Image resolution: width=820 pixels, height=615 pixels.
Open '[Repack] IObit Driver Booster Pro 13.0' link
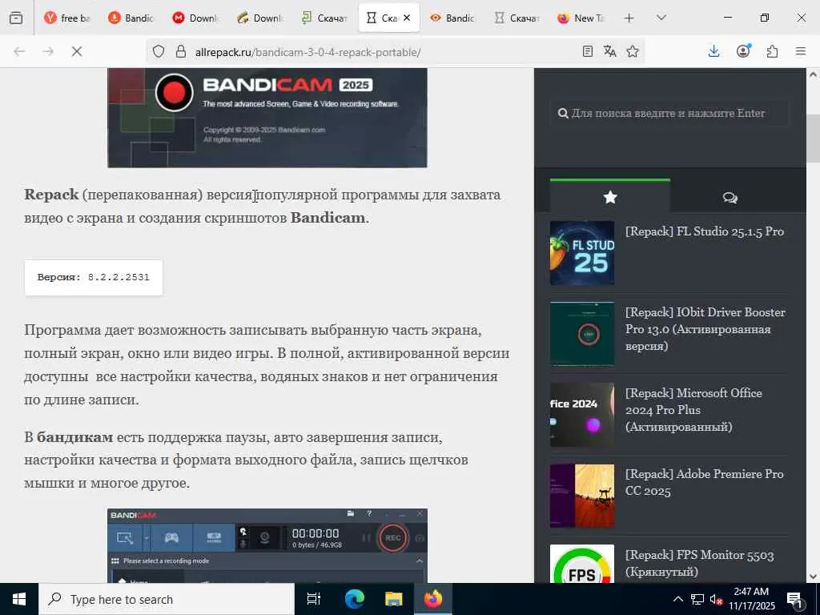[x=705, y=329]
